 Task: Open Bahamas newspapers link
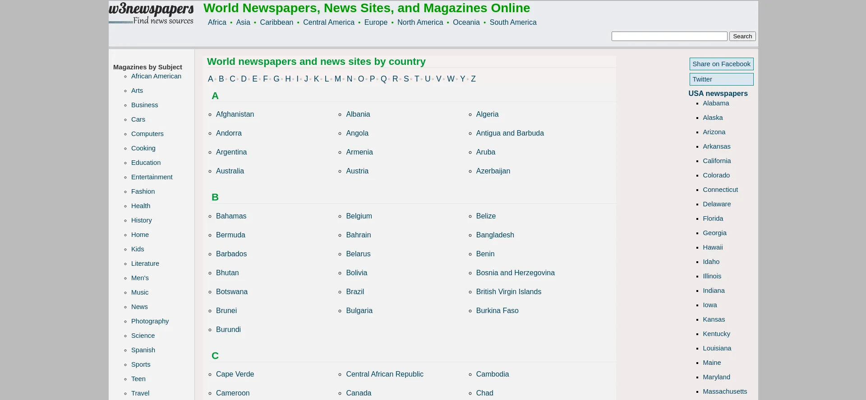point(231,216)
